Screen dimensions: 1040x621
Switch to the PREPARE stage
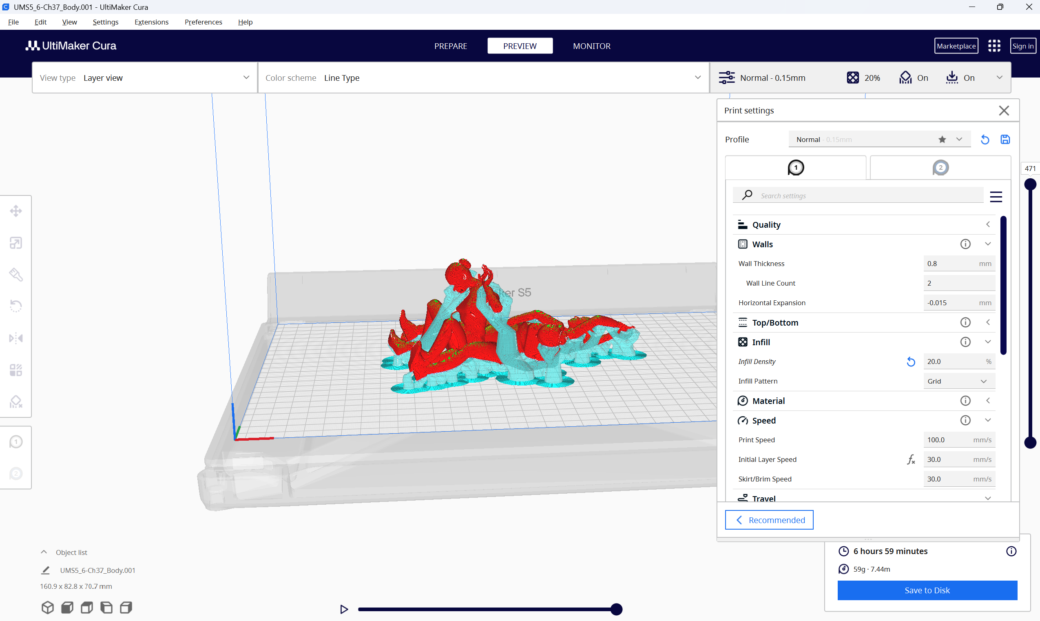[x=450, y=46]
